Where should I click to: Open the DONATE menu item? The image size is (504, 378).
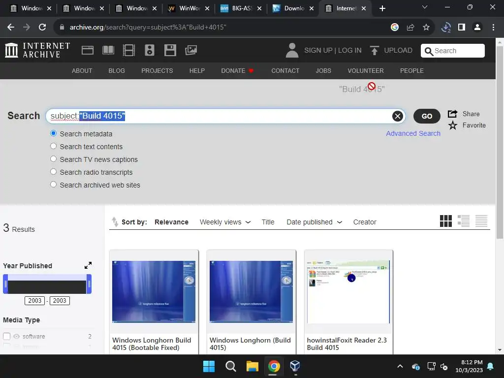[237, 71]
